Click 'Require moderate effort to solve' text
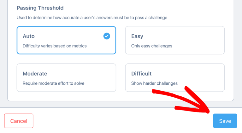Screen dimensions: 242x133 (54, 83)
